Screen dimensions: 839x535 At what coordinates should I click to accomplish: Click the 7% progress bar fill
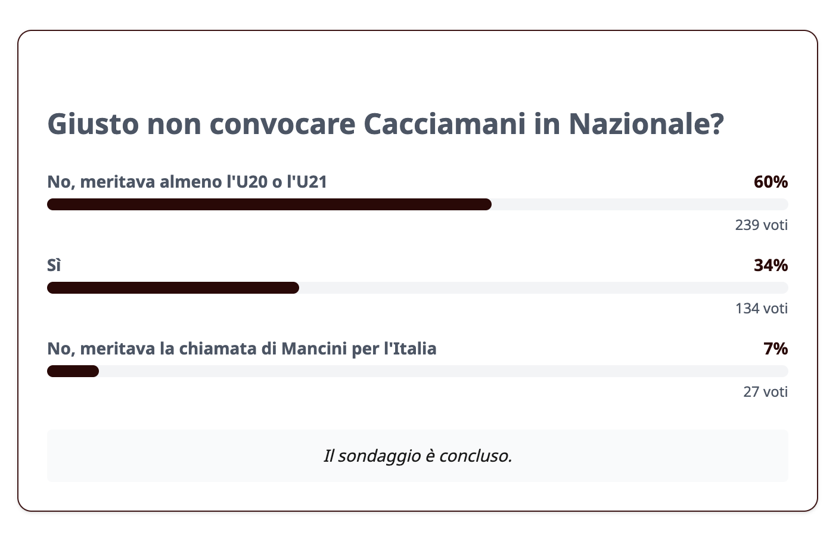73,371
